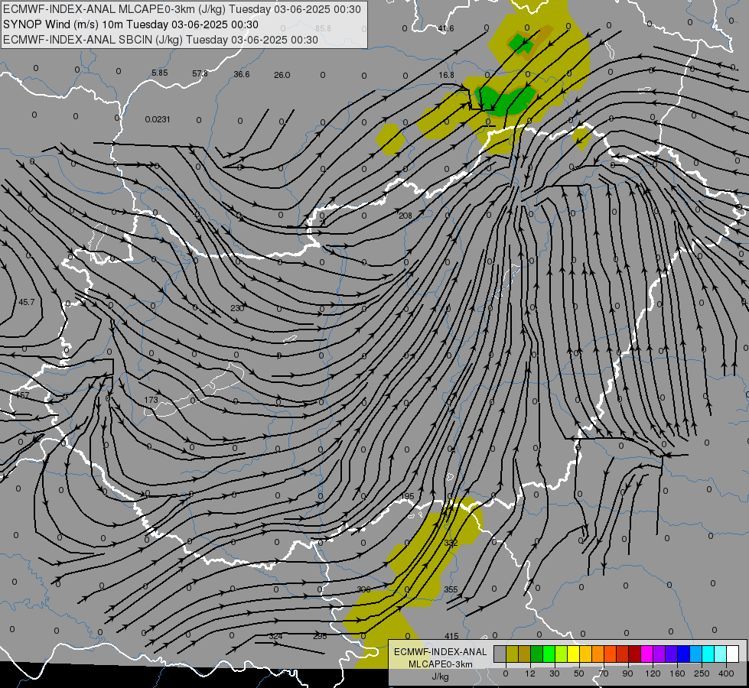Click the map value 16.8
749x688 pixels.
coord(446,75)
